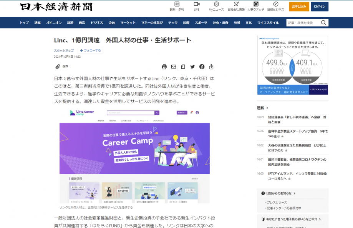This screenshot has height=228, width=353.
Task: Open the 人事ウオッチ icon
Action: coord(256,4)
